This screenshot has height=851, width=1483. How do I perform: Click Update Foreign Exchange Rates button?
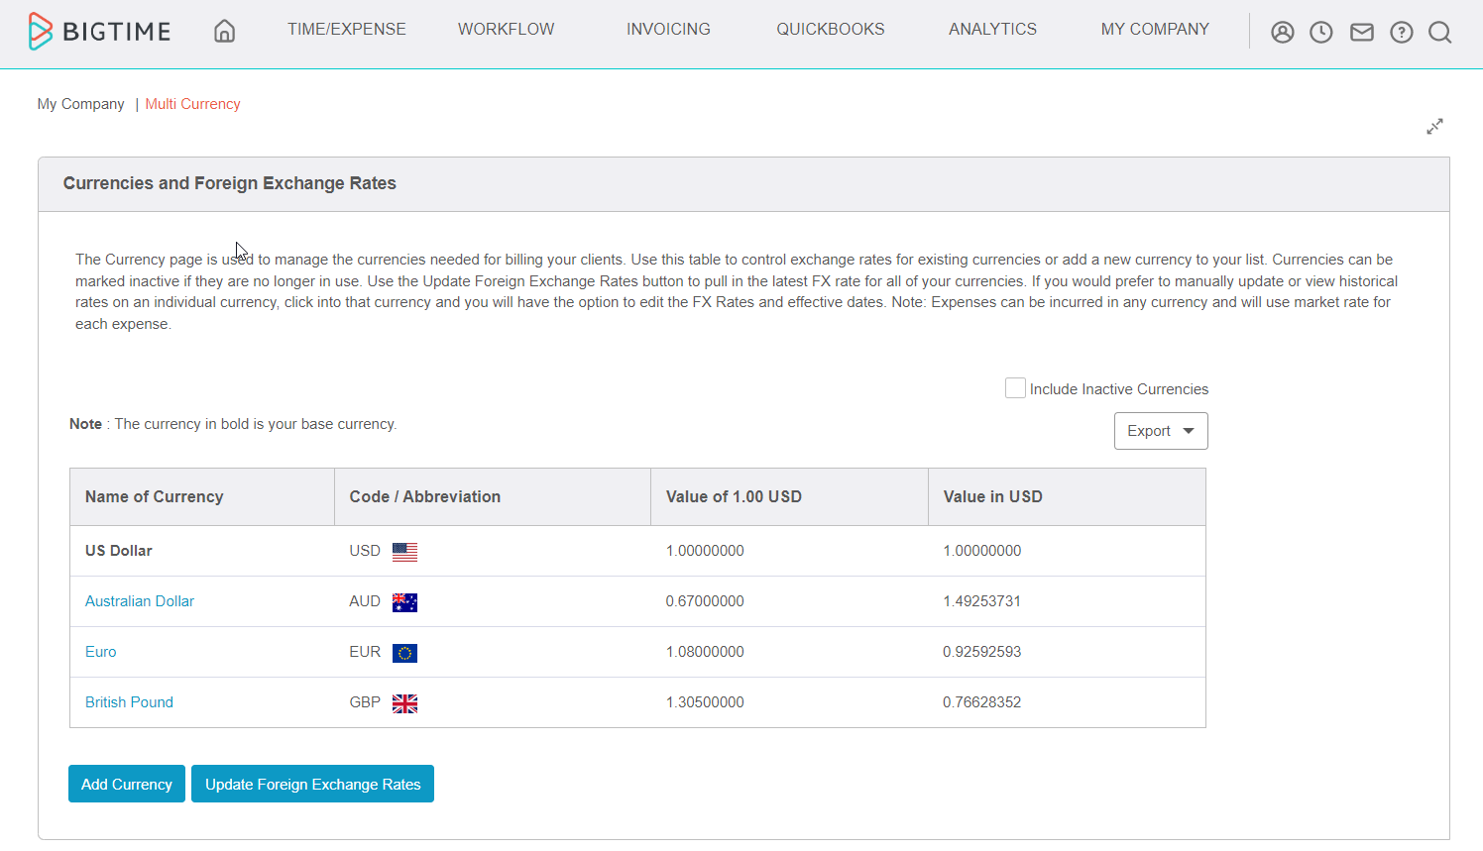312,784
